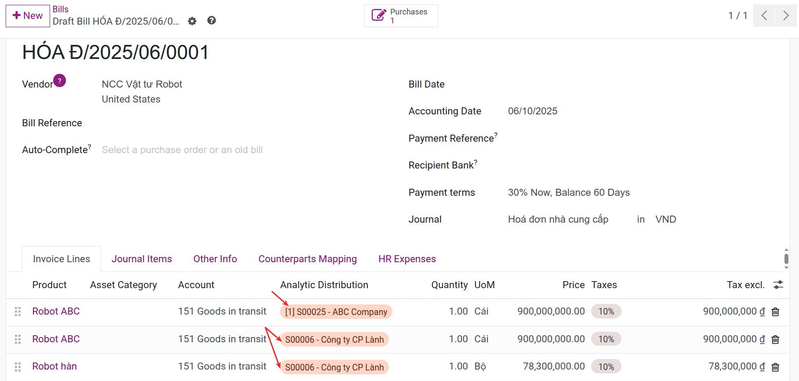Switch to Other Info tab
This screenshot has width=799, height=381.
215,259
